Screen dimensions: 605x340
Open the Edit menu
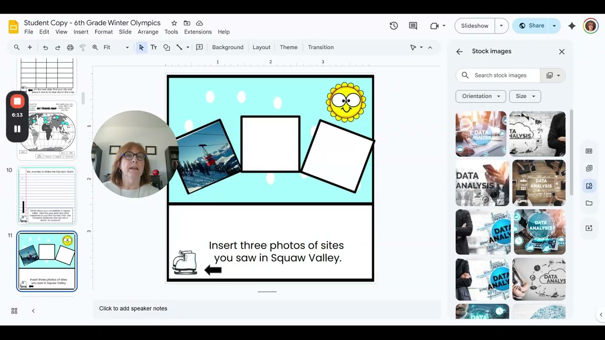(44, 32)
